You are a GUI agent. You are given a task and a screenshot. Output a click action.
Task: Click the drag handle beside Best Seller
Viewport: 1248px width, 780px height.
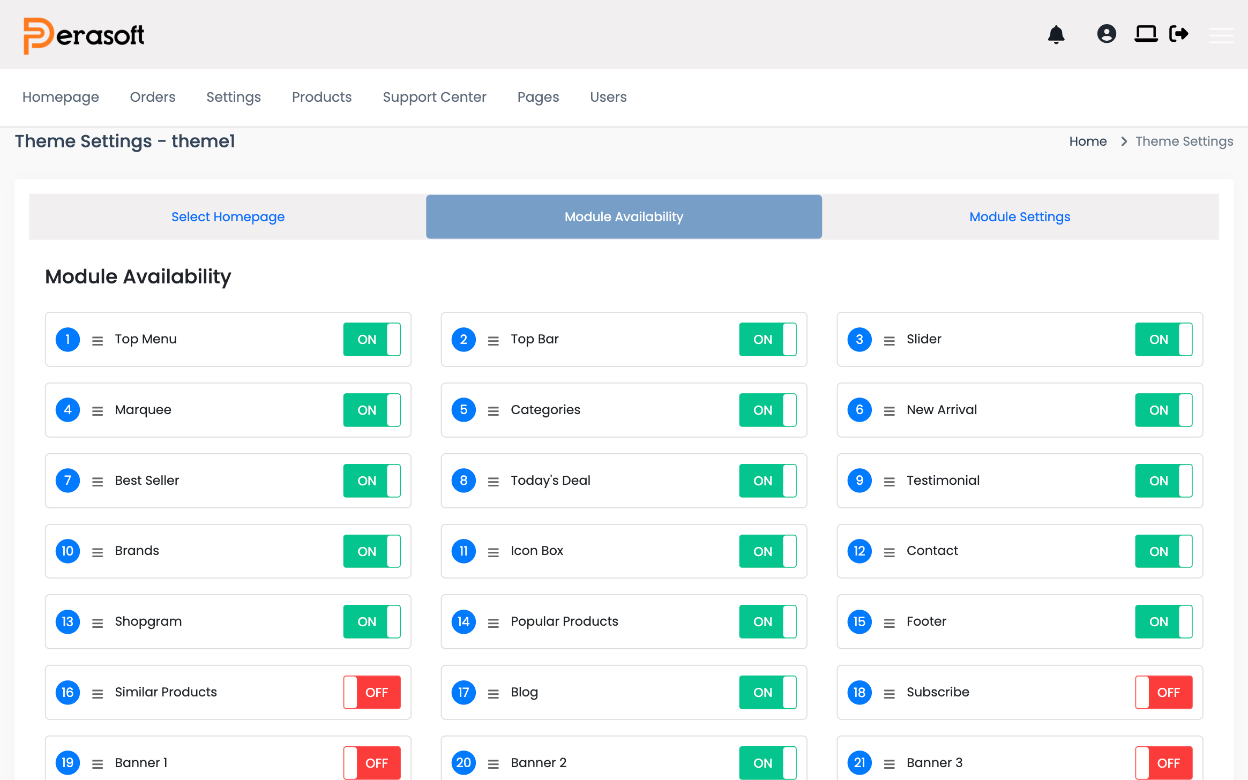tap(98, 482)
